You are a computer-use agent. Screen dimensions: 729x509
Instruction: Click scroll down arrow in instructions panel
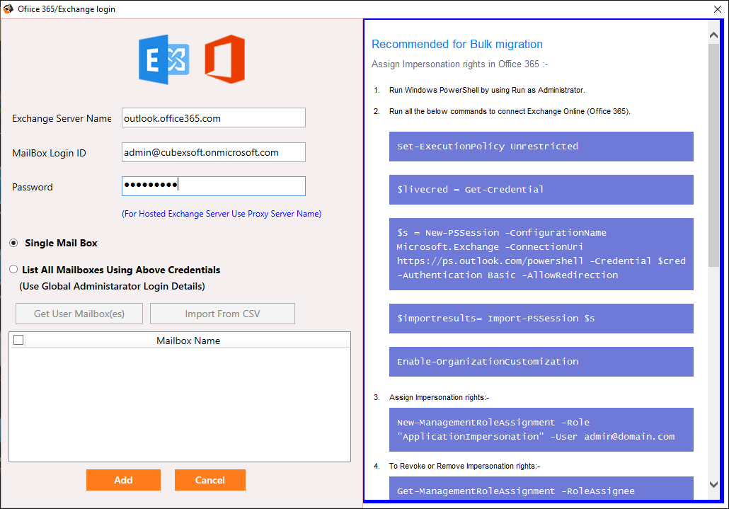713,484
